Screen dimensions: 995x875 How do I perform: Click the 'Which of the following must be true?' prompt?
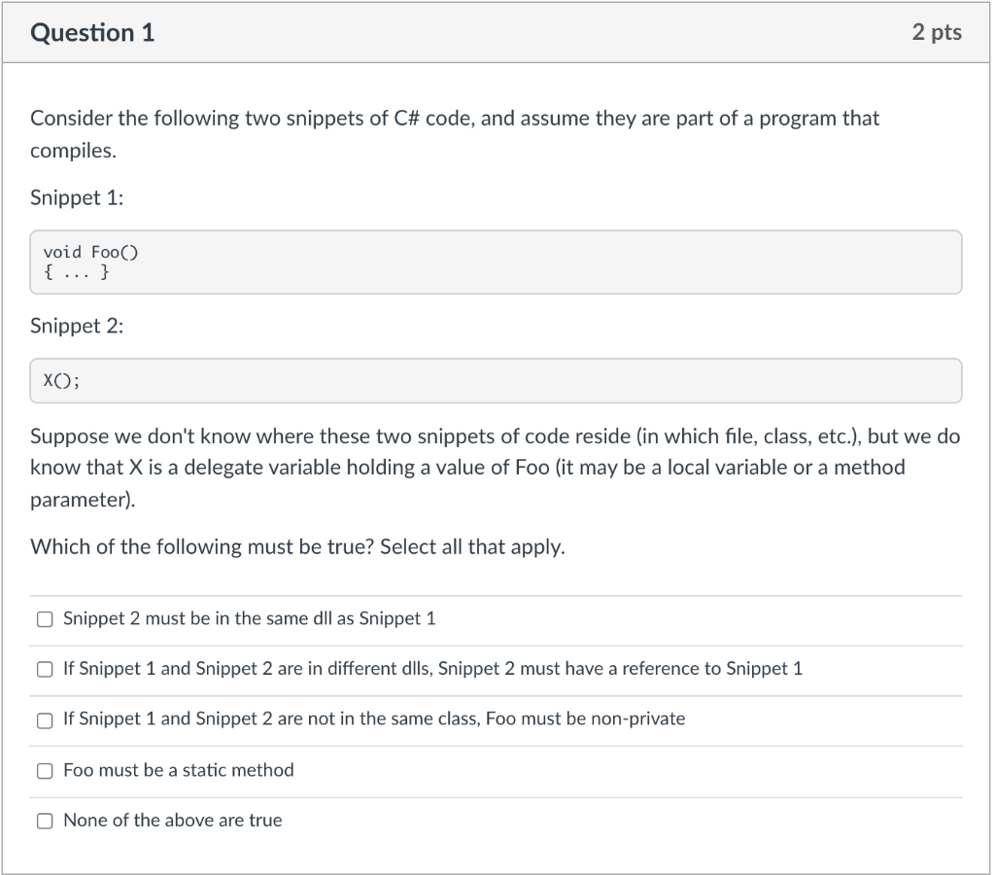tap(297, 546)
